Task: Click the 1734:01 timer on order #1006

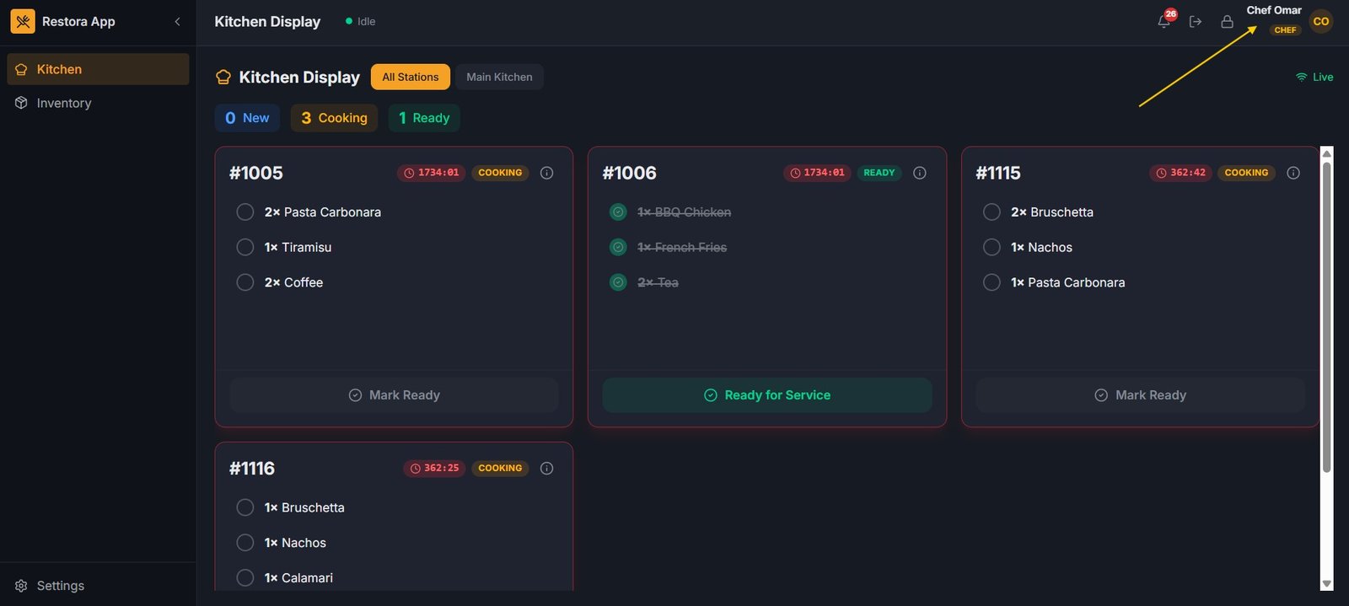Action: [x=817, y=173]
